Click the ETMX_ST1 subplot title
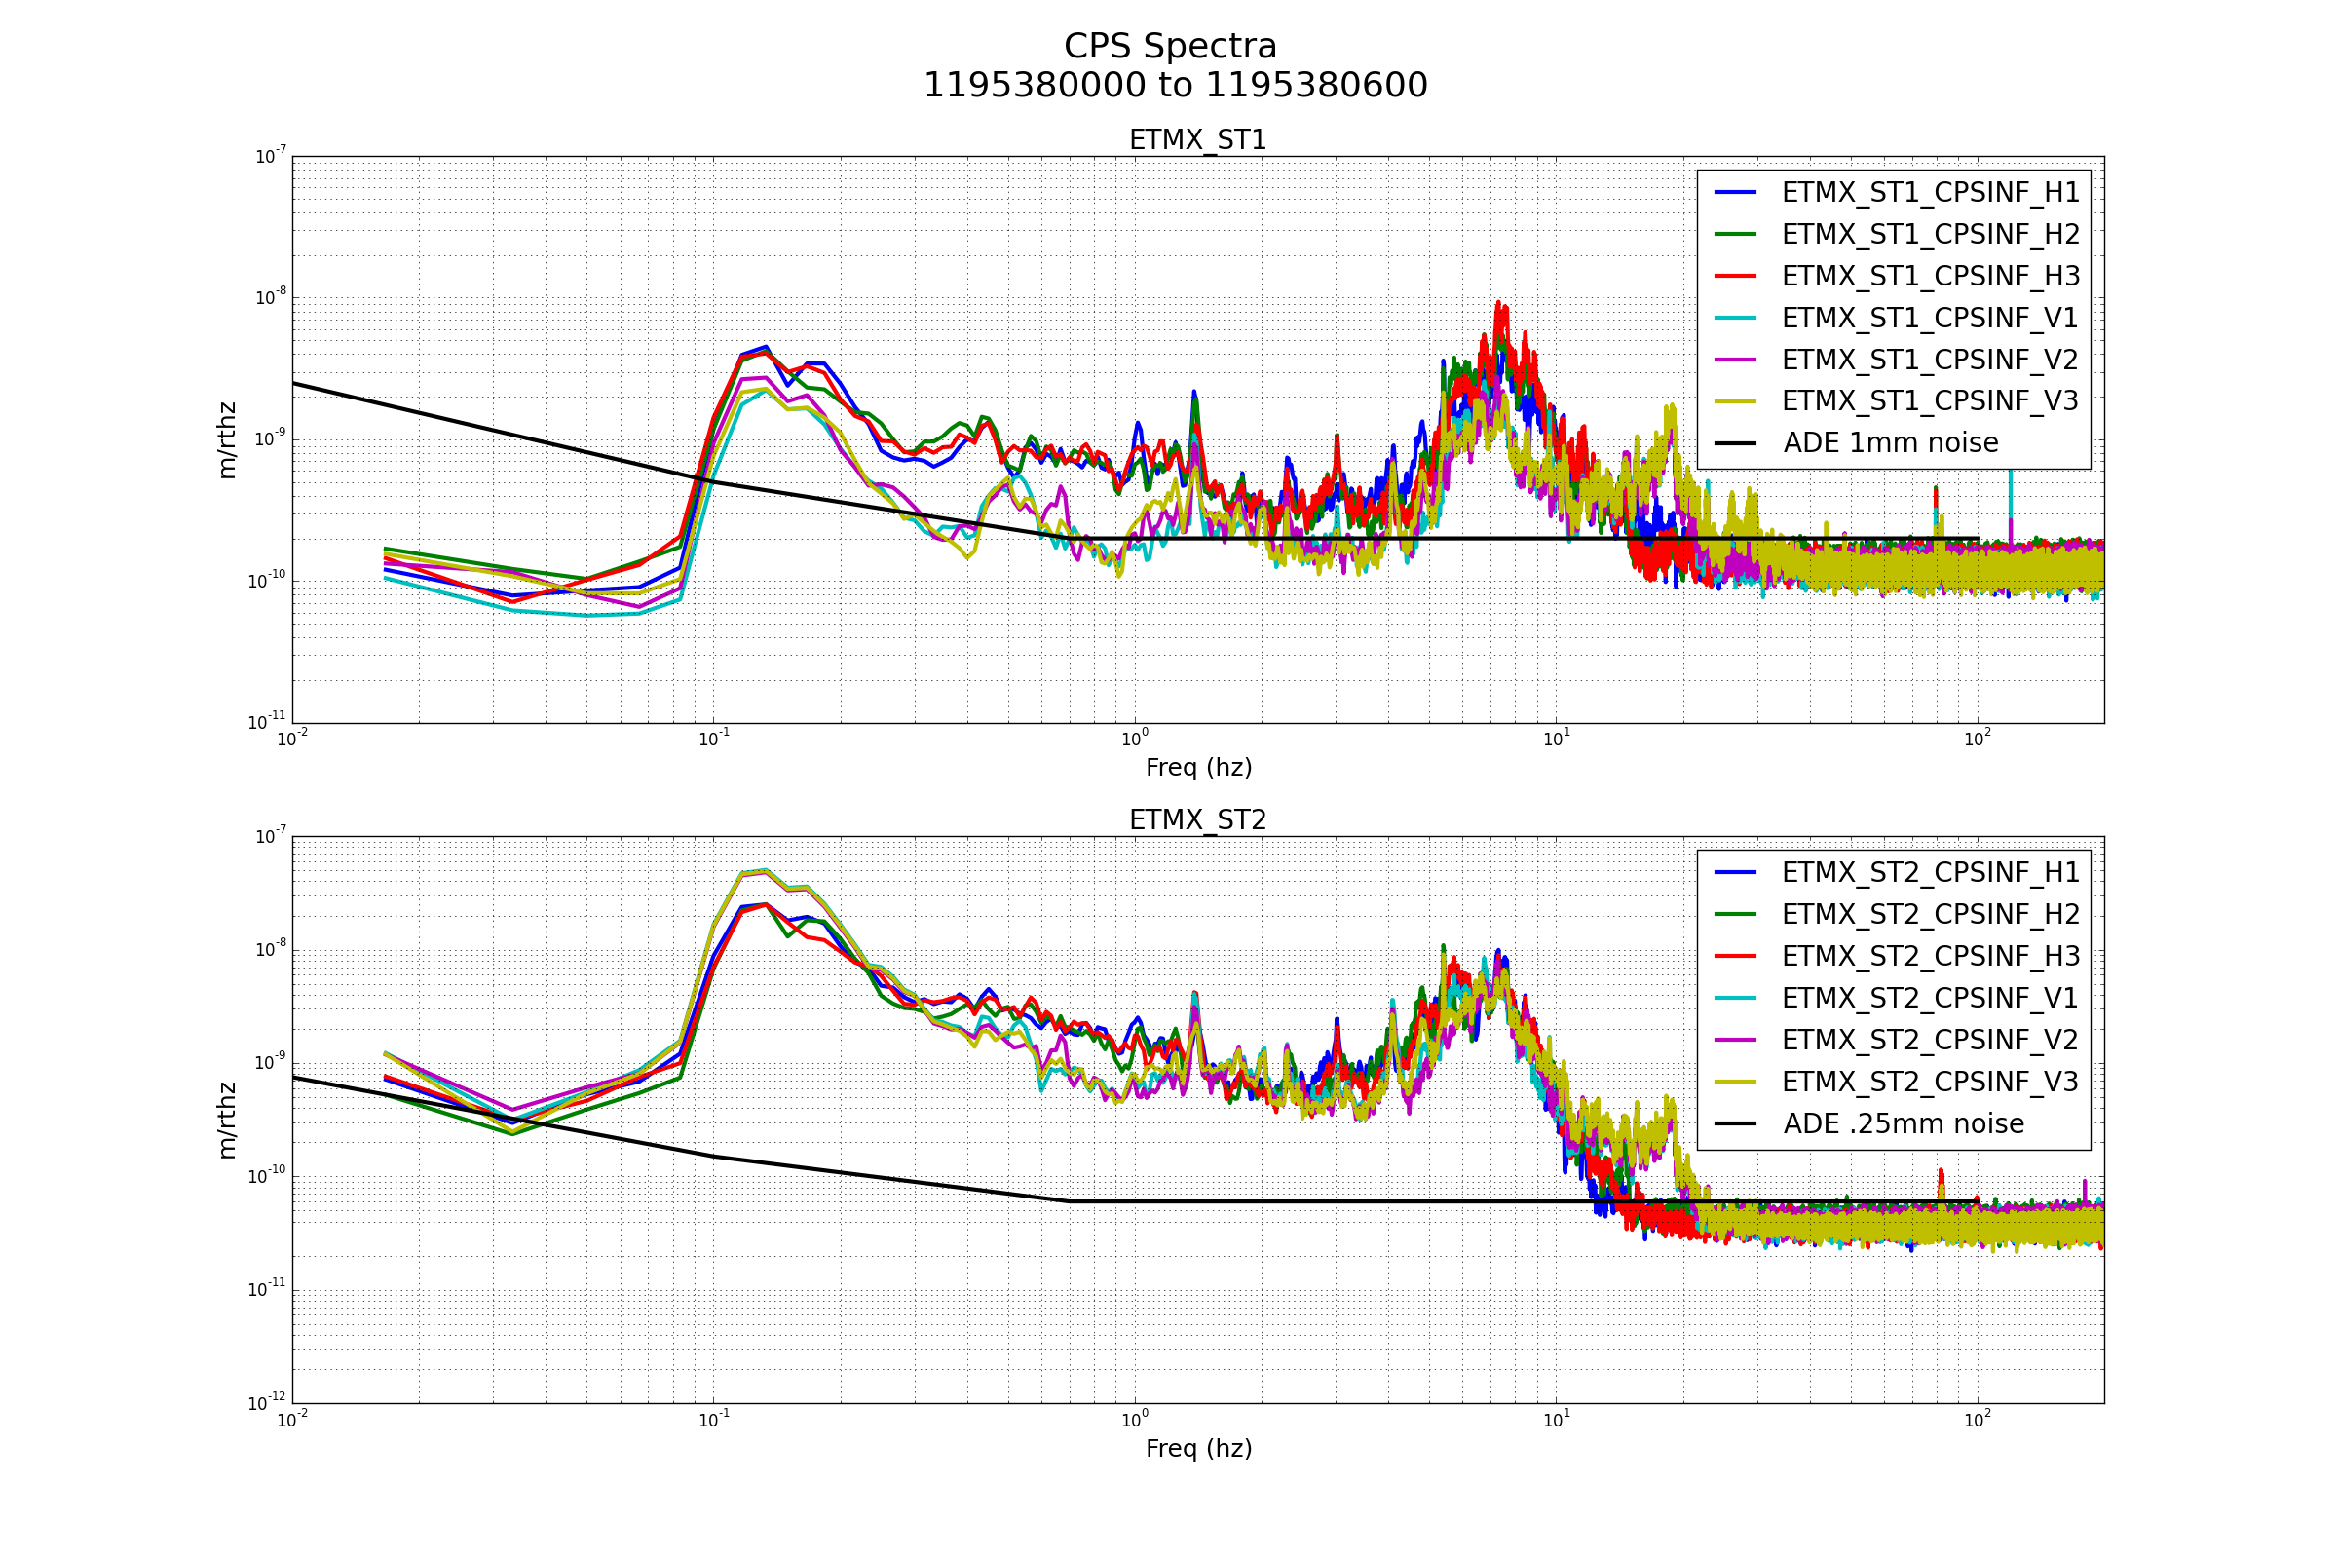The width and height of the screenshot is (2338, 1559). point(1197,140)
